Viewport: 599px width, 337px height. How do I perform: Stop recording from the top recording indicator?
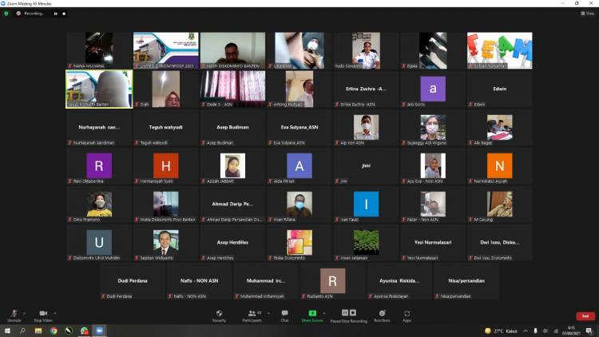[x=65, y=14]
